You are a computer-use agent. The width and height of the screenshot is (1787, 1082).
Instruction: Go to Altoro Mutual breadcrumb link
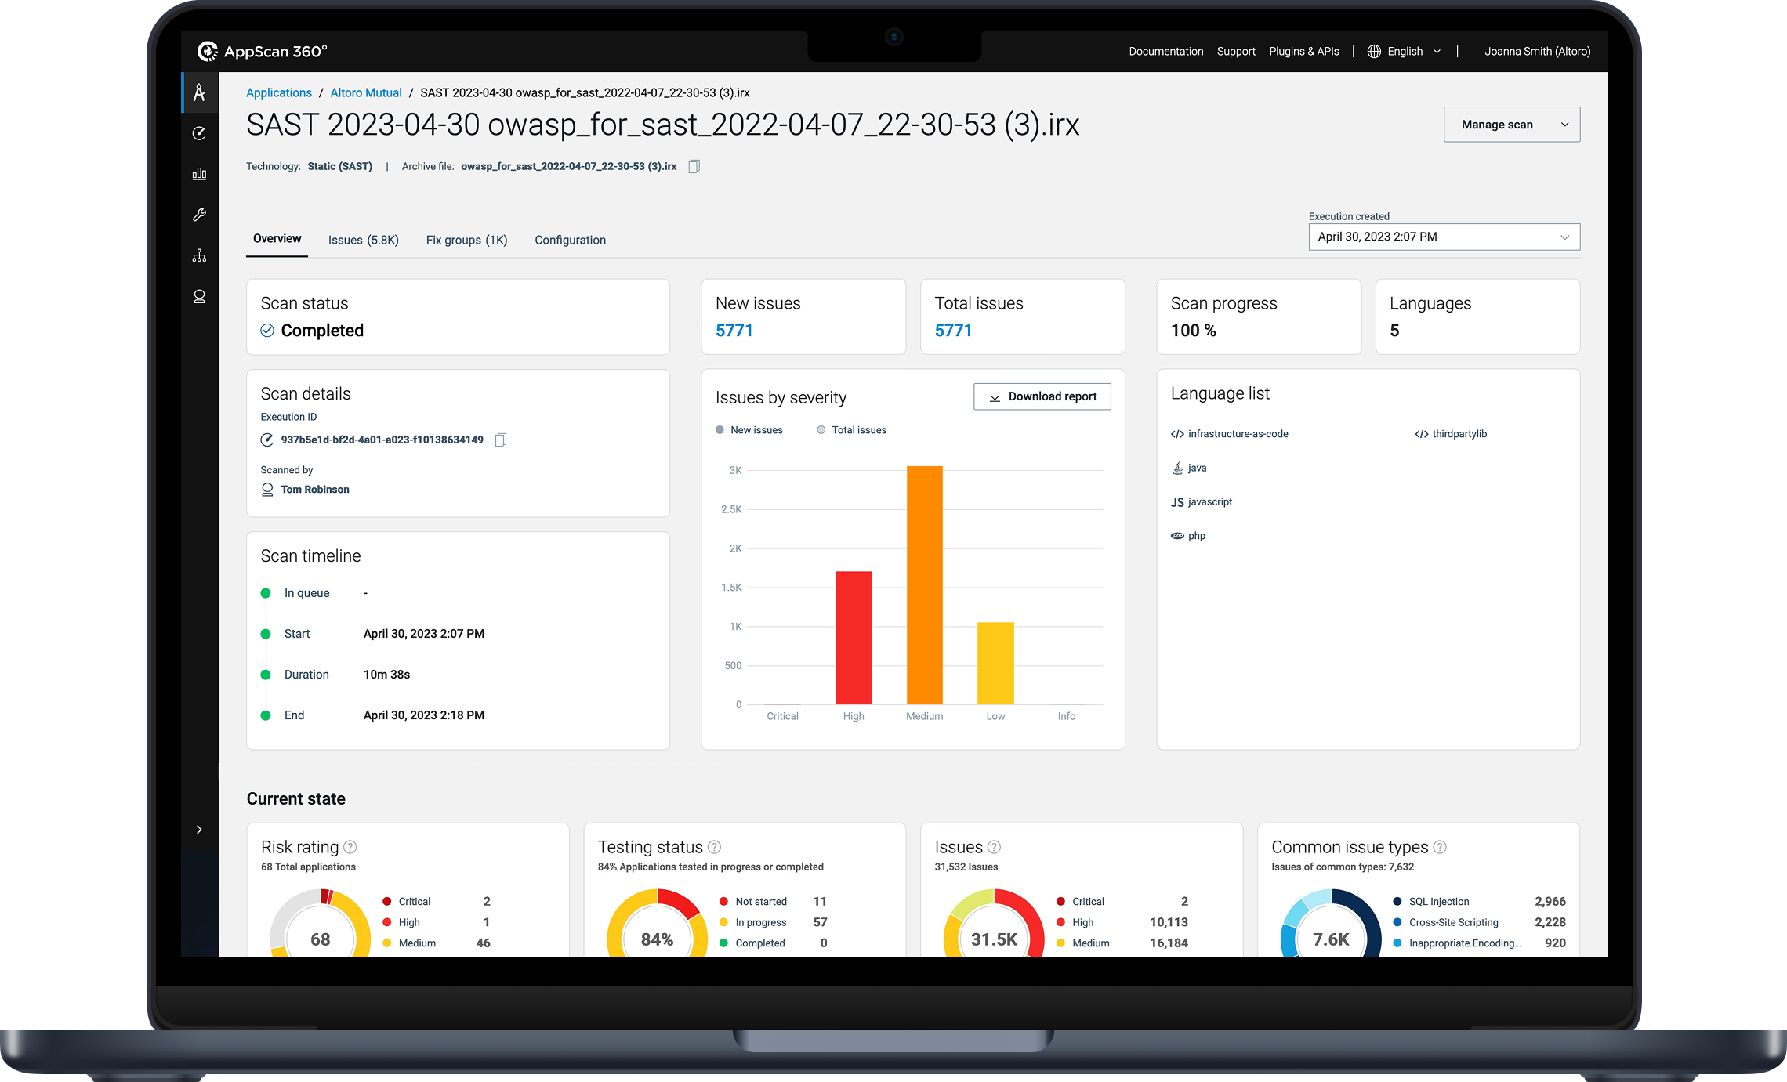[365, 92]
